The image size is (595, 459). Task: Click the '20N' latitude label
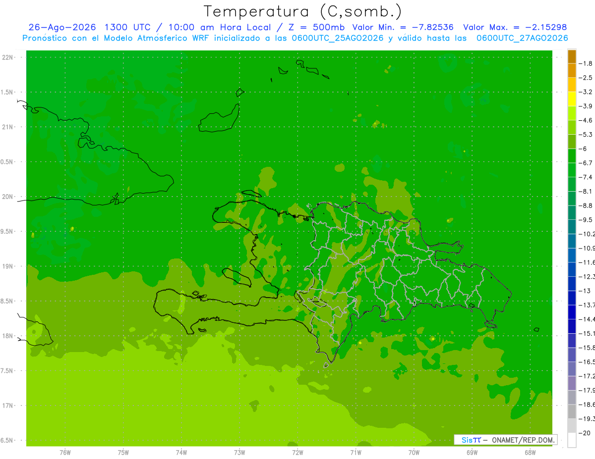point(7,197)
